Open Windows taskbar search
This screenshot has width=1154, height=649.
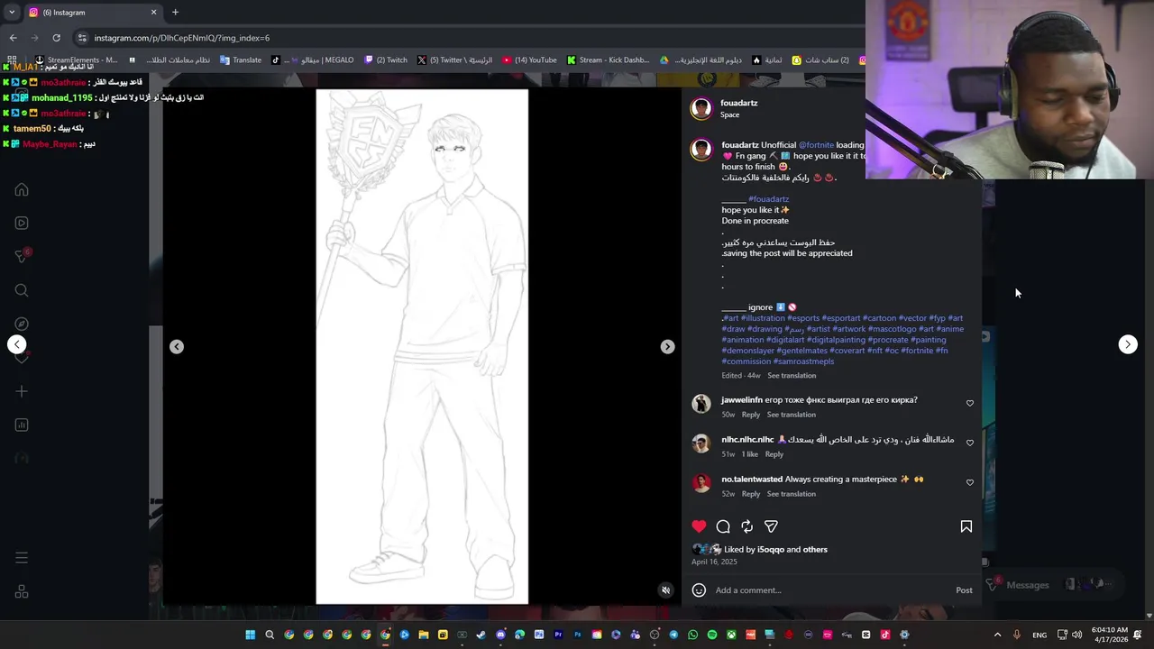click(x=270, y=635)
